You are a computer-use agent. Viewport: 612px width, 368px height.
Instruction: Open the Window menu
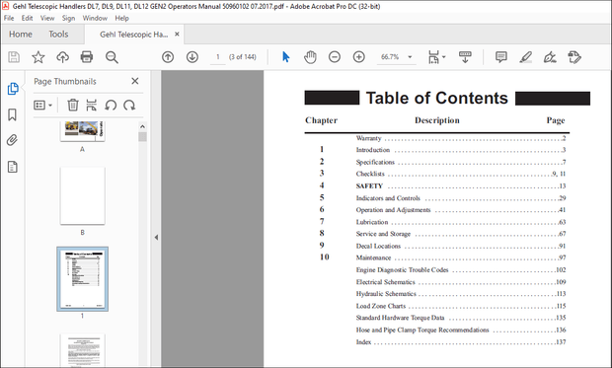(x=95, y=18)
